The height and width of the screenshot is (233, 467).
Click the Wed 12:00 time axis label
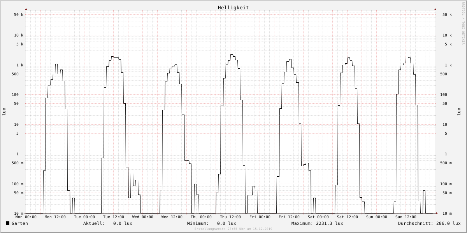pos(172,217)
